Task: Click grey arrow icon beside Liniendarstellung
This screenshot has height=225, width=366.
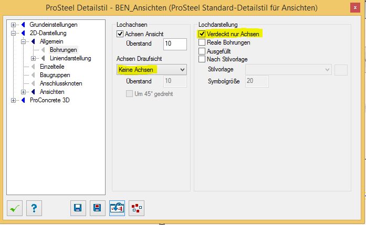Action: click(x=43, y=58)
